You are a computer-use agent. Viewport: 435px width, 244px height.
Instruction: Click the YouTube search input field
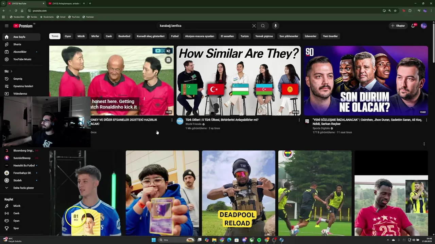pos(205,26)
